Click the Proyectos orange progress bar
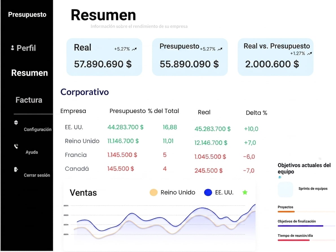This screenshot has height=252, width=336. pos(286,211)
